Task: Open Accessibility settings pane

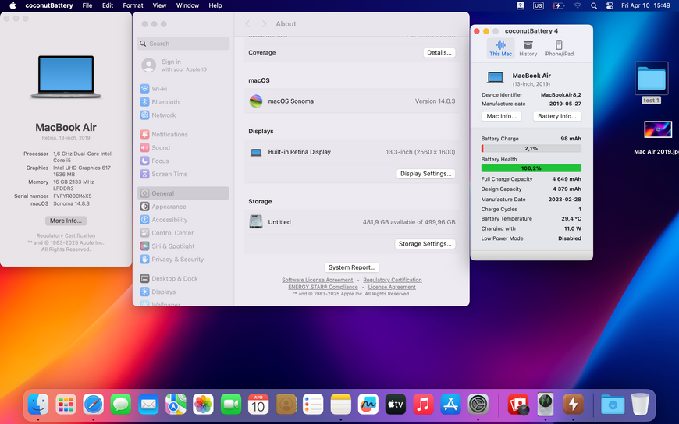Action: [183, 220]
